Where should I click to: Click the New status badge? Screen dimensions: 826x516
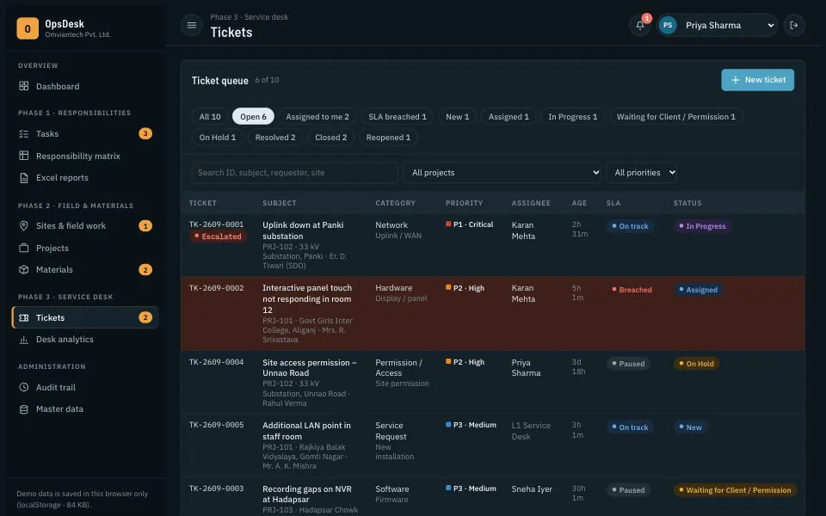click(691, 427)
